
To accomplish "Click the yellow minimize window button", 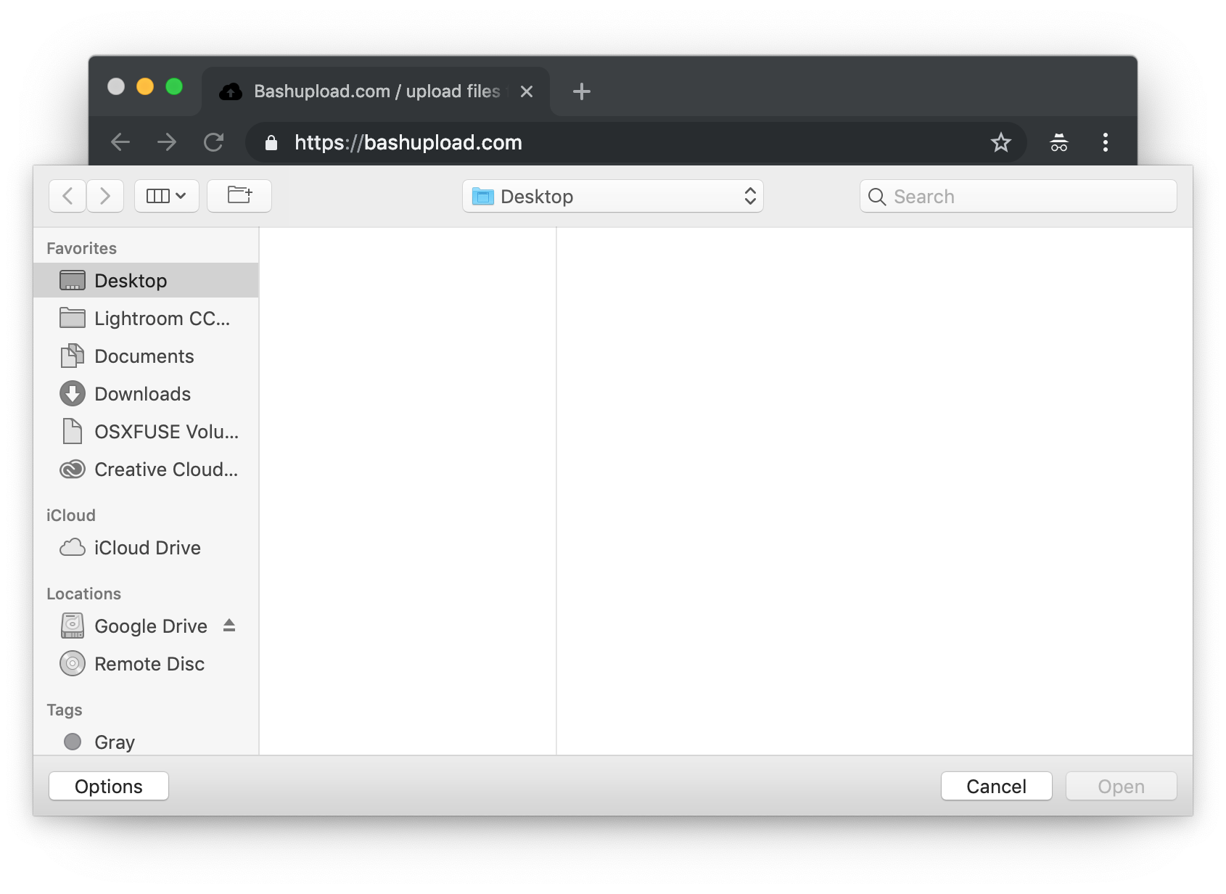I will coord(145,87).
